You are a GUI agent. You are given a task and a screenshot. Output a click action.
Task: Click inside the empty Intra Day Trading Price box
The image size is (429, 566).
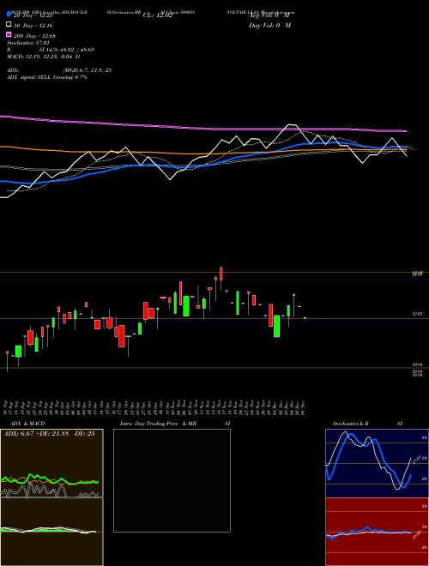[x=172, y=480]
